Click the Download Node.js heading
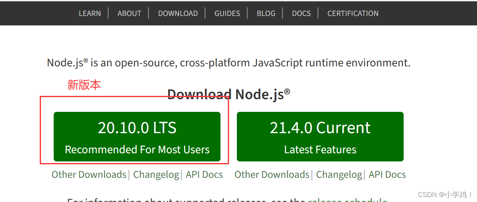The width and height of the screenshot is (477, 202). [x=229, y=94]
